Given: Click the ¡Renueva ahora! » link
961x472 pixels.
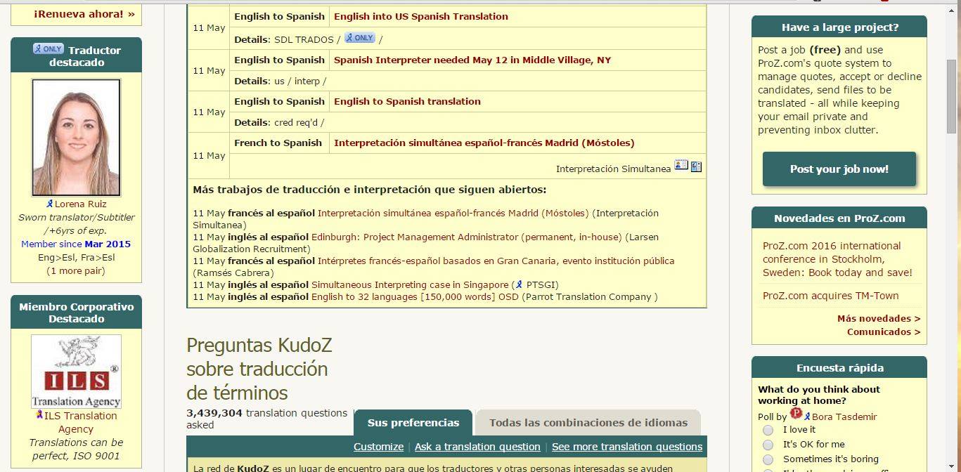Looking at the screenshot, I should [84, 13].
